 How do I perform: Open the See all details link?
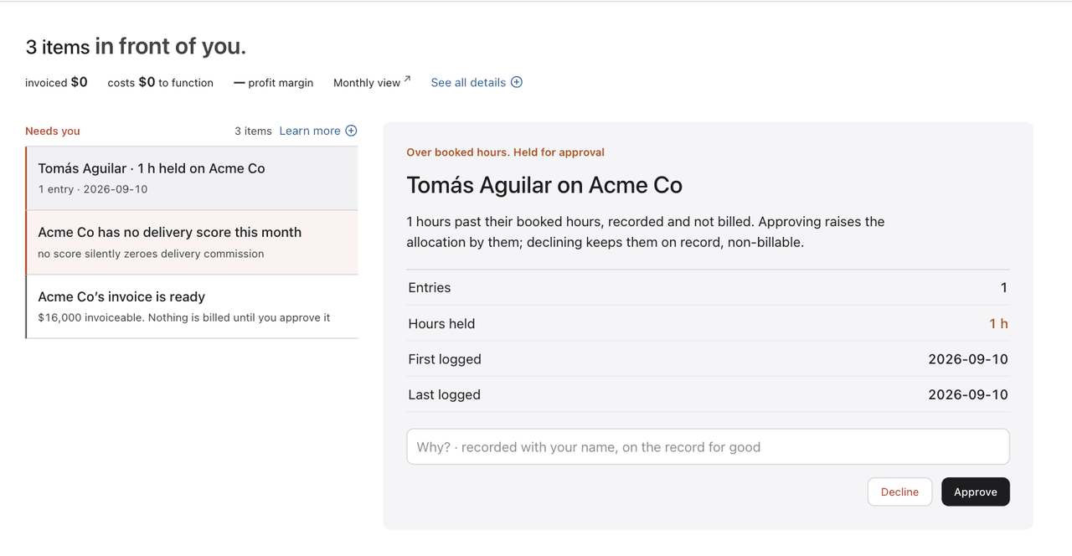[x=476, y=82]
